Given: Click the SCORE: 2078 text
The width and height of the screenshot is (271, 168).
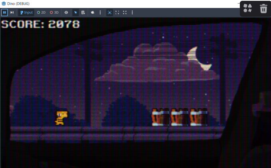Looking at the screenshot, I should 40,24.
